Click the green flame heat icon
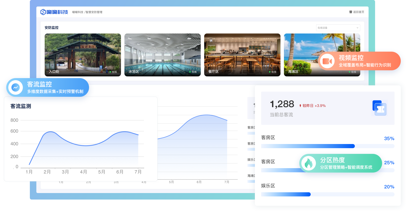Viewport: 407px width, 212px height. tap(308, 163)
